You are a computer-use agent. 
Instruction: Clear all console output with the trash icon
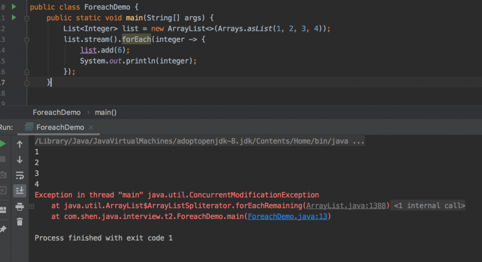point(20,222)
